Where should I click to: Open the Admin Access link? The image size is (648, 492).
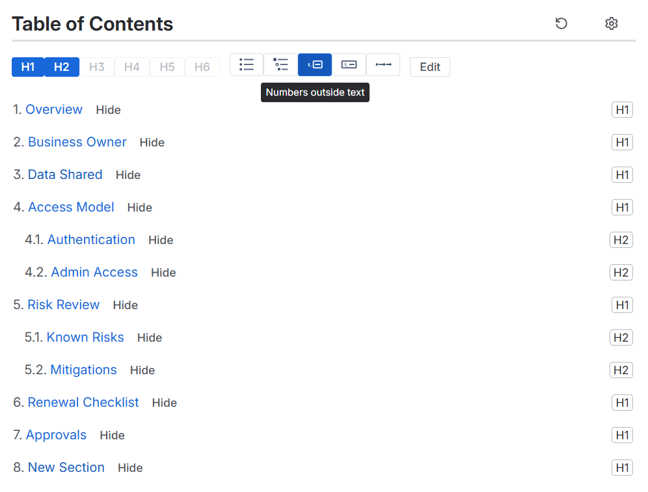coord(94,272)
